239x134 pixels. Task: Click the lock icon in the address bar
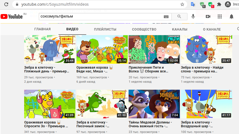pyautogui.click(x=17, y=4)
